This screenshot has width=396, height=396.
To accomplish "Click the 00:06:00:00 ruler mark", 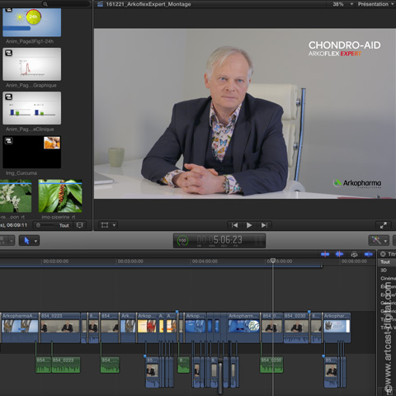I will click(354, 262).
